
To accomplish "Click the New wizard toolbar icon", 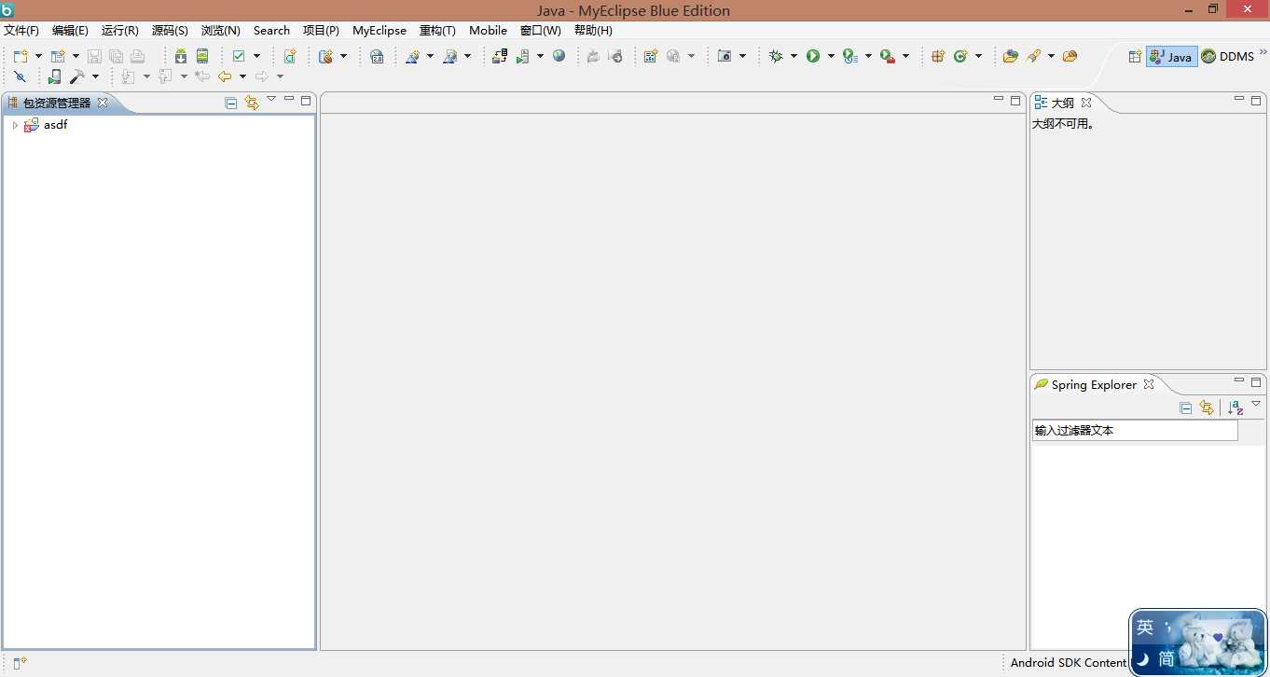I will click(21, 56).
